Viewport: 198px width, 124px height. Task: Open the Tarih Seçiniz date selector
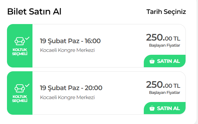click(166, 12)
